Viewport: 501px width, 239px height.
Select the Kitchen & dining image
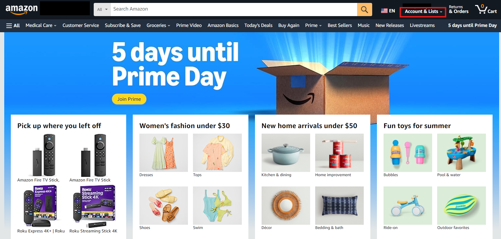click(x=286, y=153)
